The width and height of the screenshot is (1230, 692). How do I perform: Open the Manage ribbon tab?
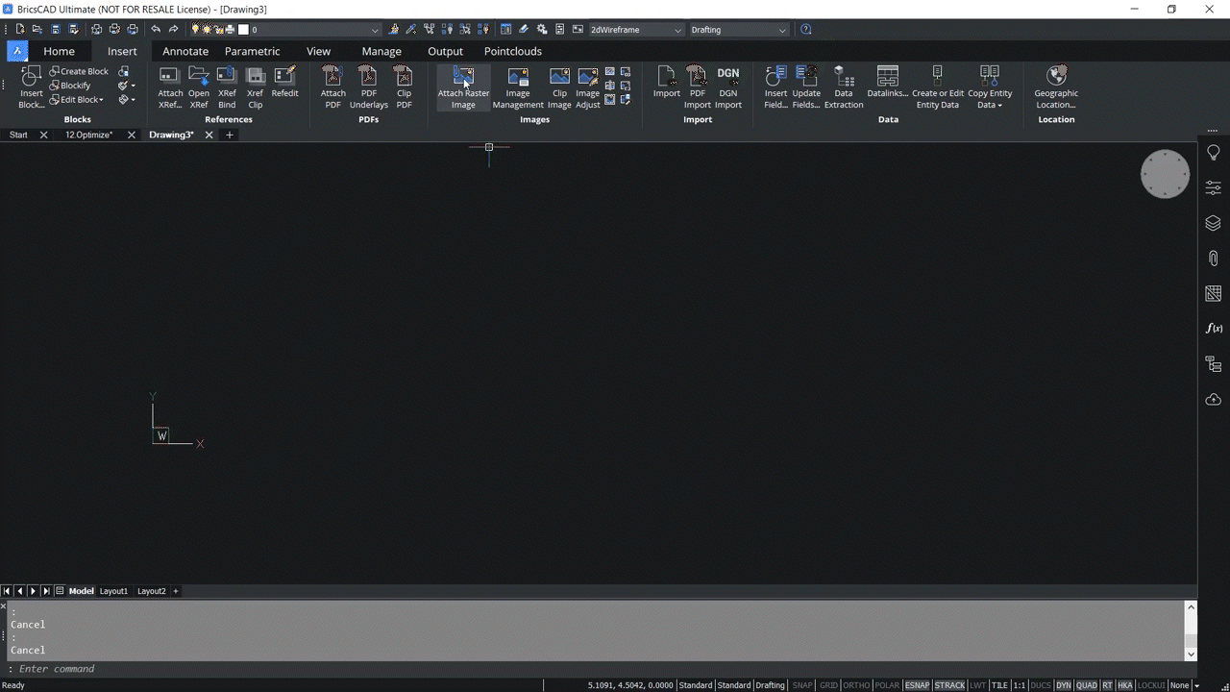[381, 51]
